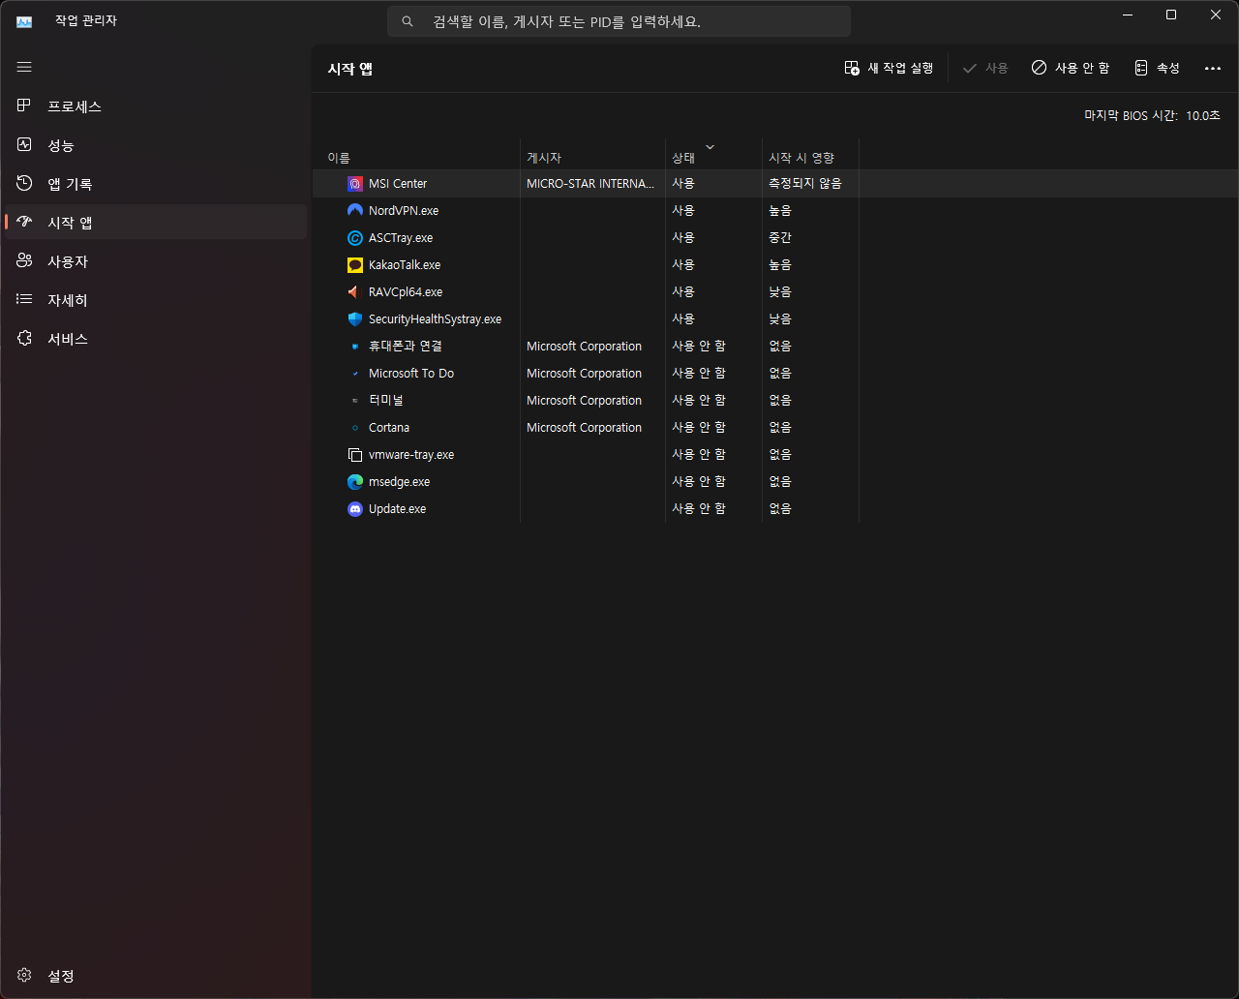Screen dimensions: 1239x999
Task: Click the MSI Center app icon
Action: tap(355, 184)
